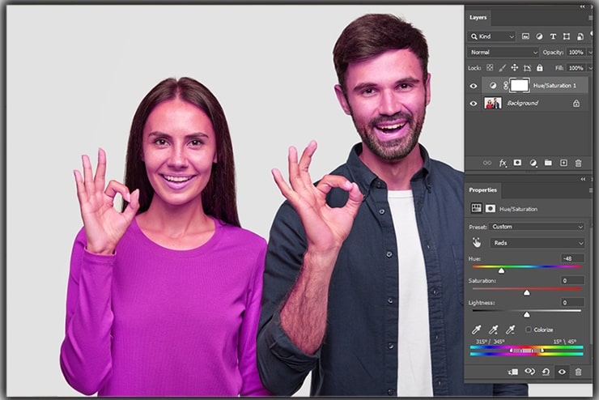
Task: Add a layer mask
Action: [517, 163]
